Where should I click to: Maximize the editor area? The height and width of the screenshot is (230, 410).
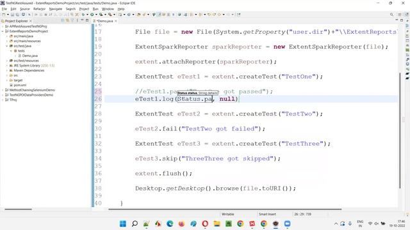click(x=402, y=20)
